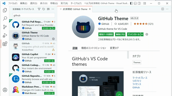The image size is (172, 96).
Task: Click the Themes category tag
Action: [137, 62]
